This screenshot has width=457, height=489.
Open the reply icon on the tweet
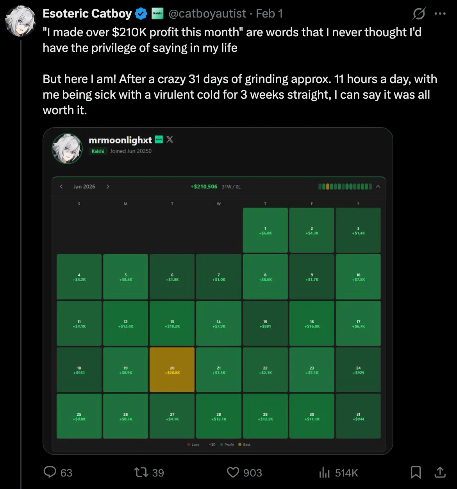click(x=50, y=472)
